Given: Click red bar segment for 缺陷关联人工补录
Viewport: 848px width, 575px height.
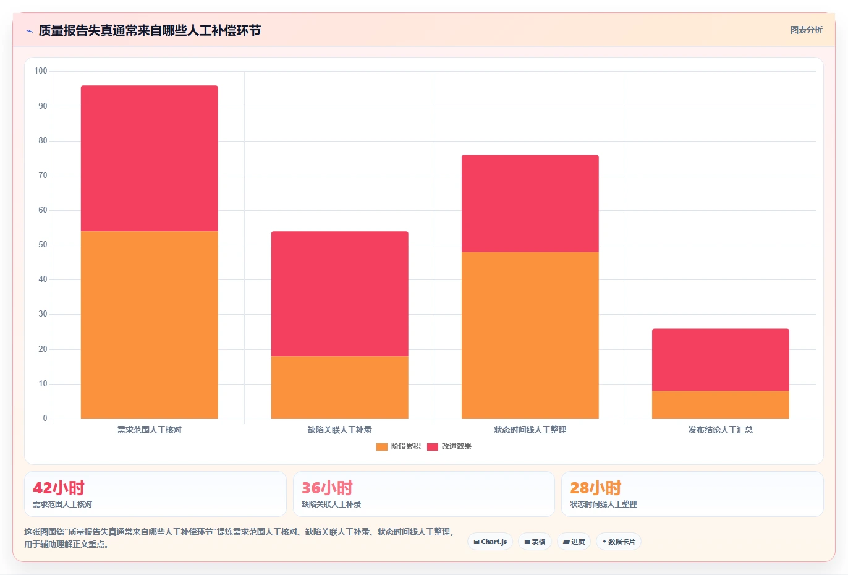Looking at the screenshot, I should click(x=340, y=294).
